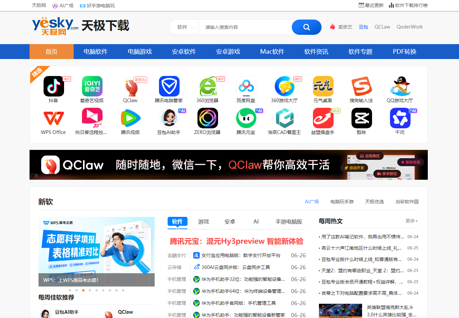Viewport: 459px width, 318px height.
Task: Open headline 腾讯元宝：混元Hy3preview 智能新体验
Action: point(237,241)
